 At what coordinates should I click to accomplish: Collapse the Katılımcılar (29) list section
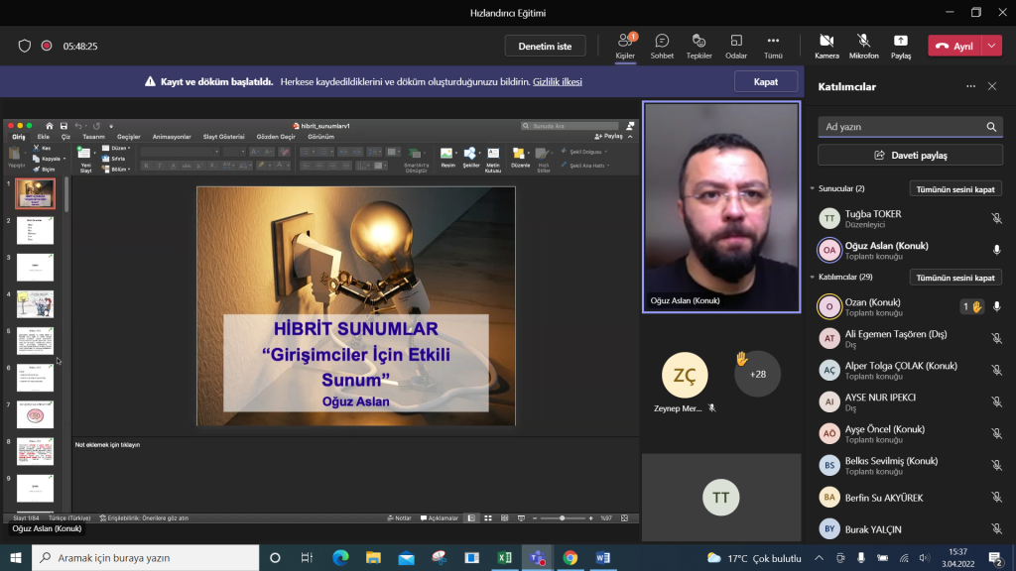(x=812, y=278)
